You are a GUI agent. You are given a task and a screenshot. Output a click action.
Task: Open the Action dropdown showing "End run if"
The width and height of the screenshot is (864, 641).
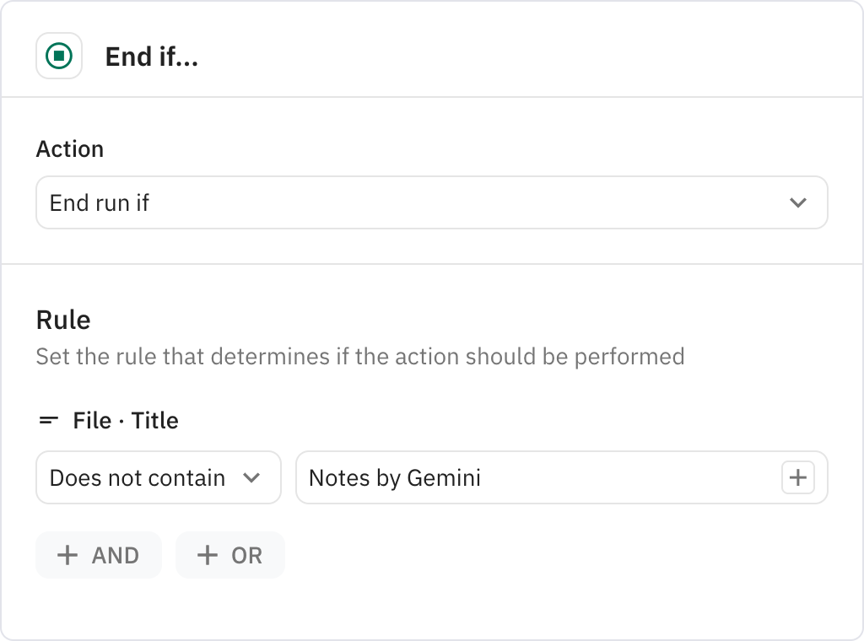(x=431, y=202)
